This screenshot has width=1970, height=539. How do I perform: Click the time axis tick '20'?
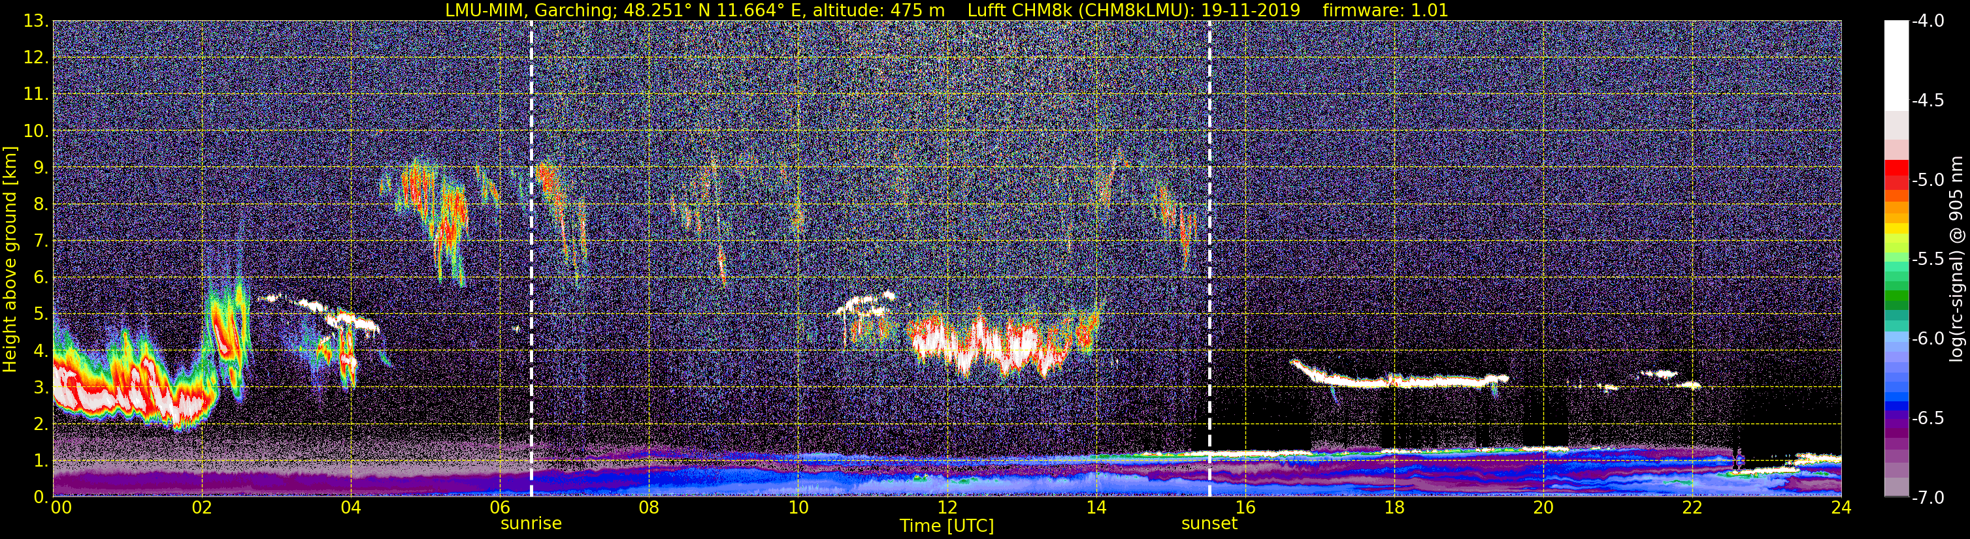pos(1543,508)
